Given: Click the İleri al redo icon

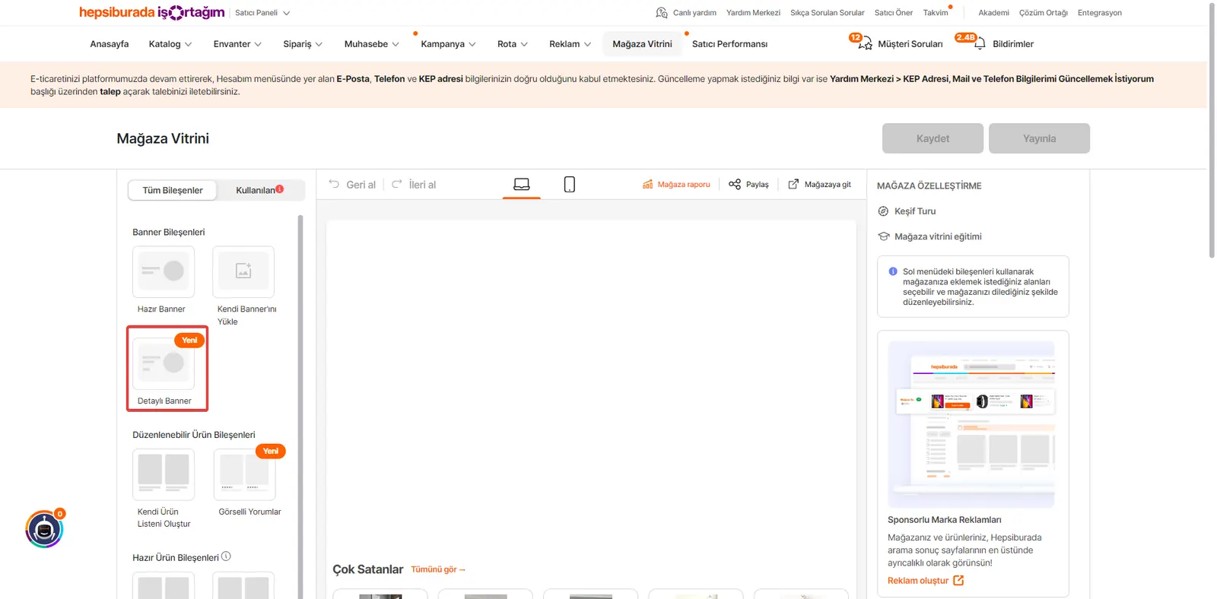Looking at the screenshot, I should tap(397, 184).
